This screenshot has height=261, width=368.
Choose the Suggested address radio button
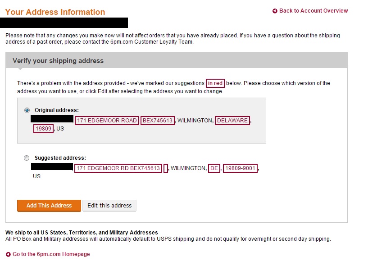(x=27, y=158)
